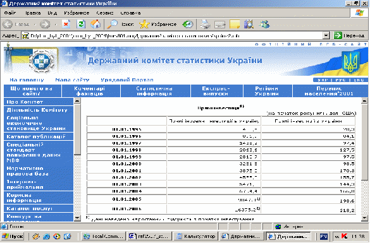
Task: Switch site language to ENG
Action: pyautogui.click(x=359, y=80)
